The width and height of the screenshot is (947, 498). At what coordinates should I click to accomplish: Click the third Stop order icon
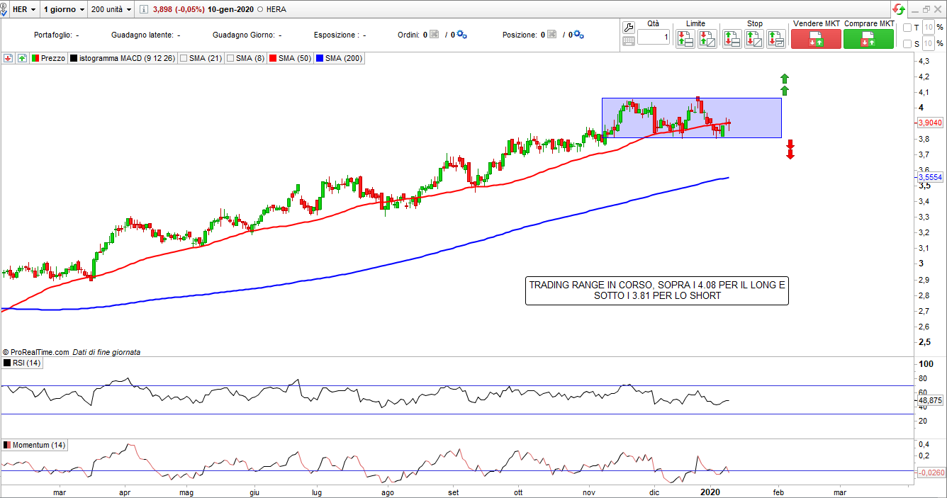775,39
